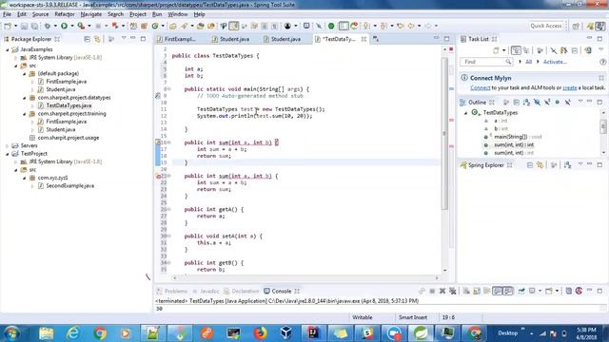Click Remove All Terminated Launches in Console
The image size is (609, 342).
tap(453, 292)
